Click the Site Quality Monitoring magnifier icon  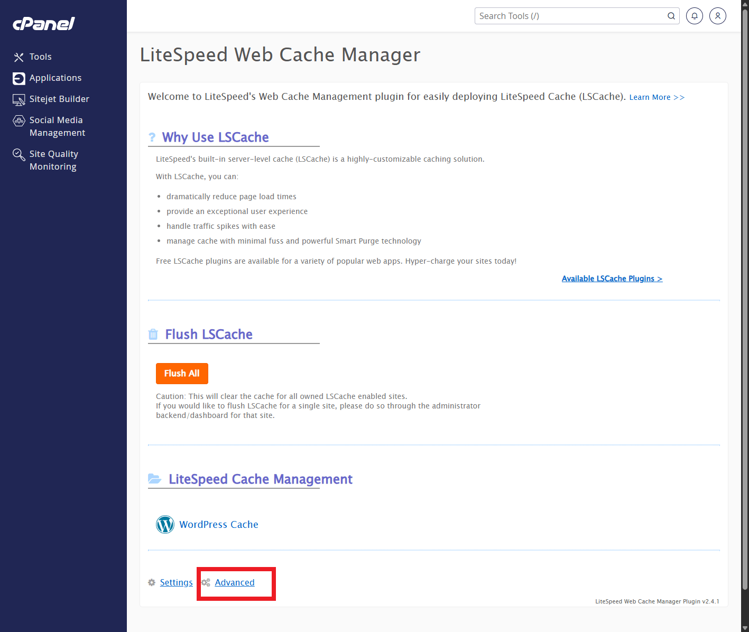[19, 154]
